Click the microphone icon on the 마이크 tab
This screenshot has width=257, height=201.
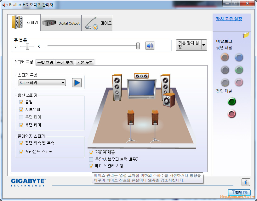pos(91,23)
